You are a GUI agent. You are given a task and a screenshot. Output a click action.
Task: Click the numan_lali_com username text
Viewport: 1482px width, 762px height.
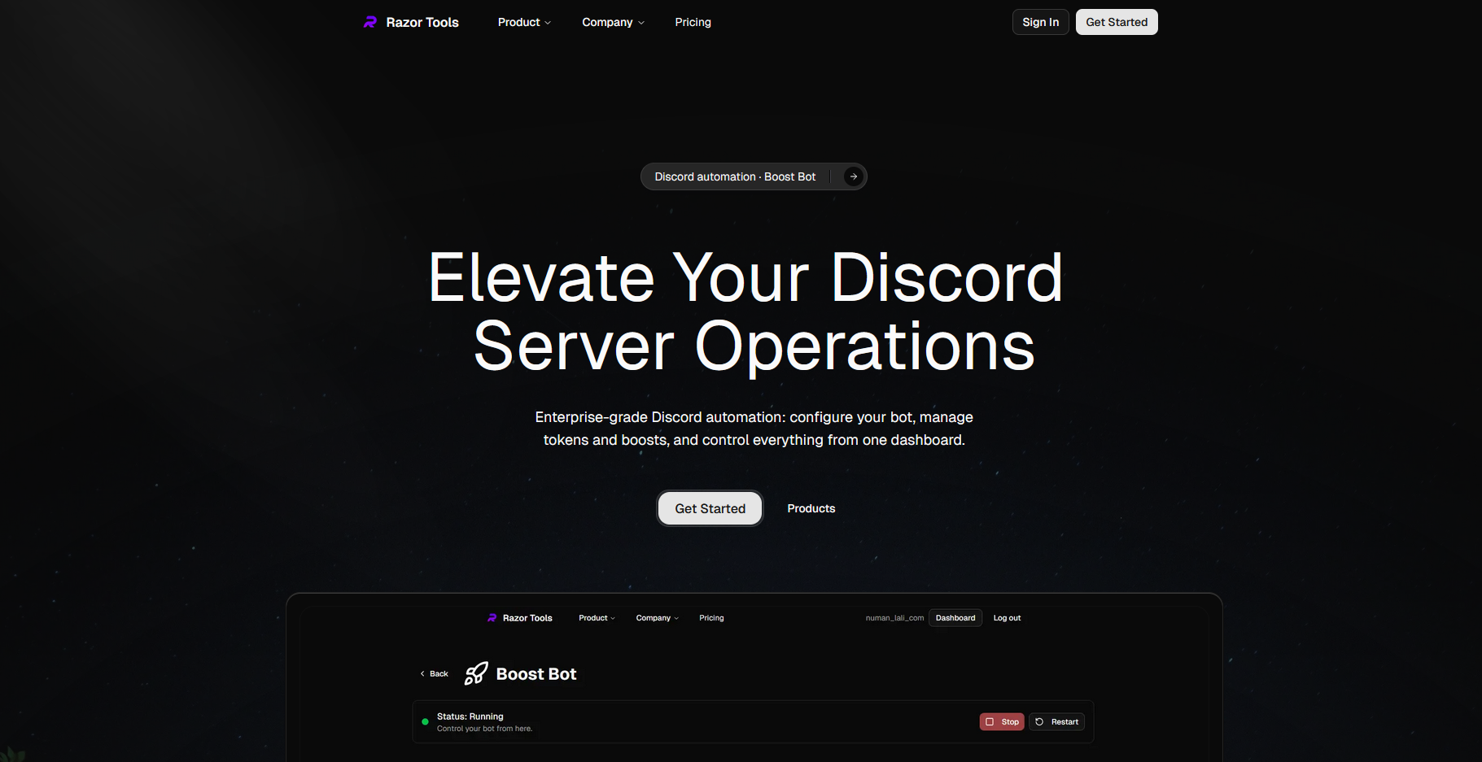click(x=894, y=618)
